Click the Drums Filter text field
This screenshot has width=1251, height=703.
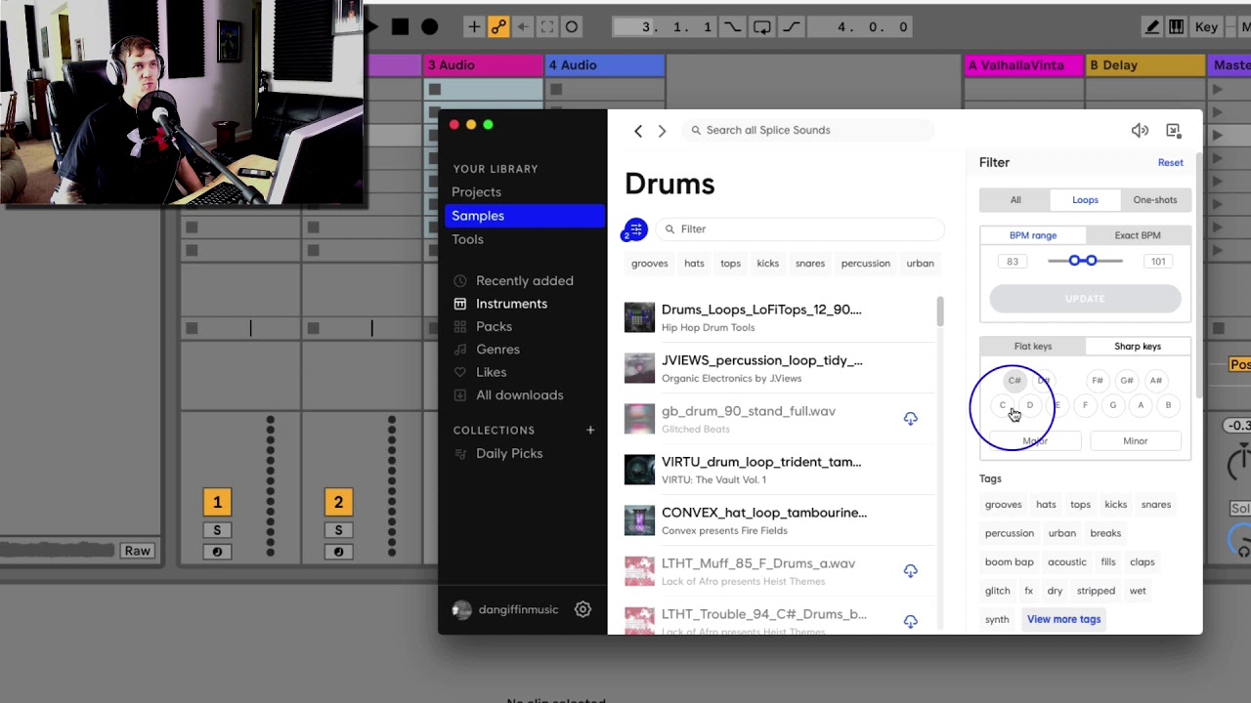[799, 229]
